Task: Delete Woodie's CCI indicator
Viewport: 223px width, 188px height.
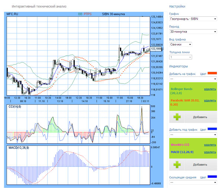Action: point(210,145)
